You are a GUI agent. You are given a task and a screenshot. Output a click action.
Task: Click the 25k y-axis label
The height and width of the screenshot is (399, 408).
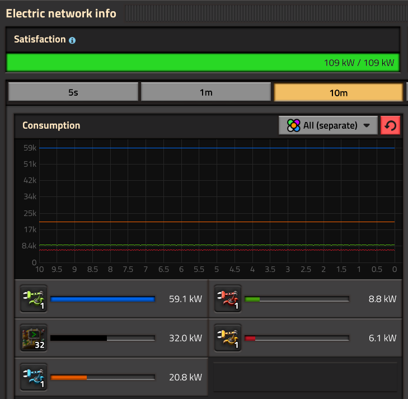(30, 213)
